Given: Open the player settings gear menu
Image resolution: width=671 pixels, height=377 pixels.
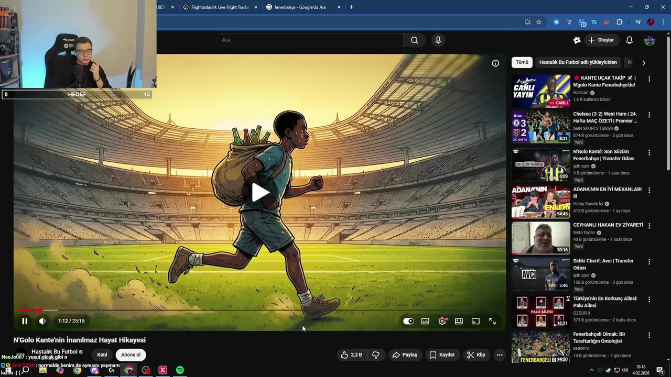Looking at the screenshot, I should point(442,321).
